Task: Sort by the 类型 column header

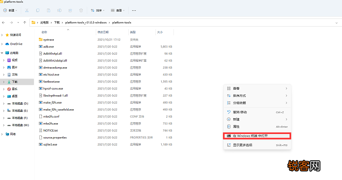Action: pyautogui.click(x=133, y=32)
